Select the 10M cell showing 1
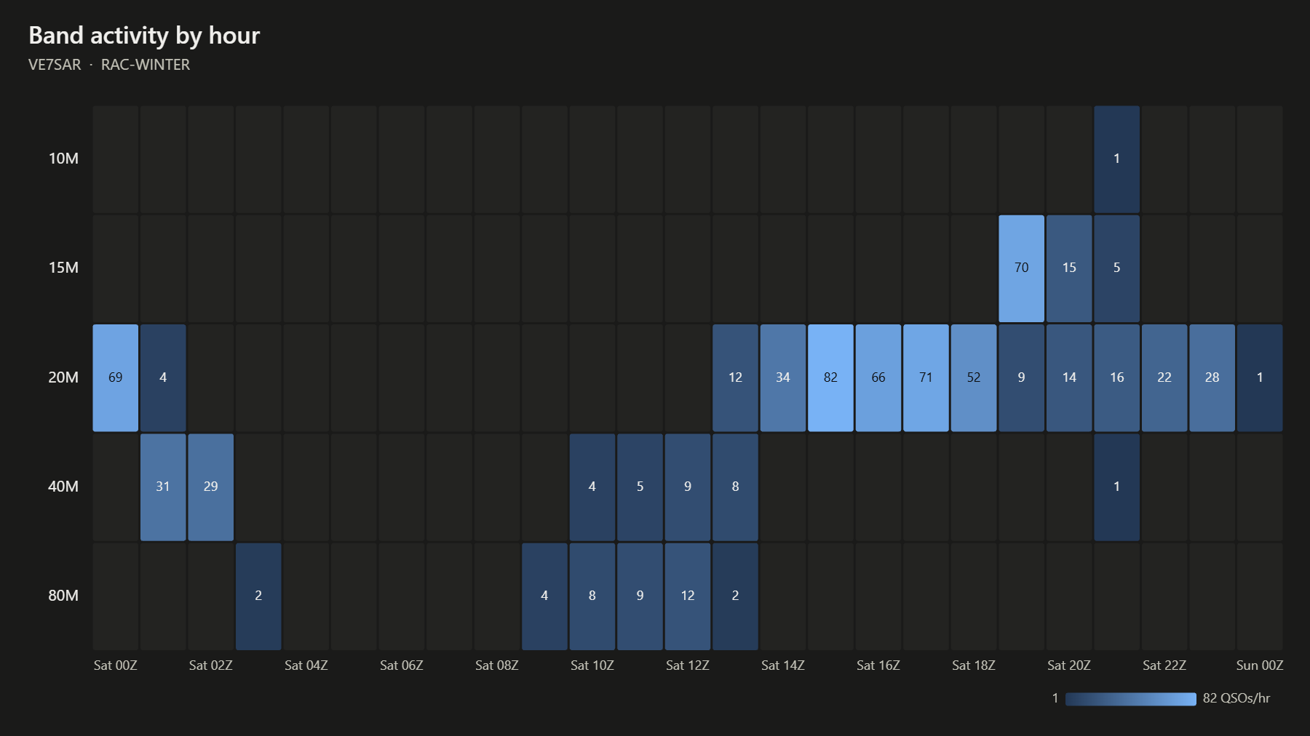This screenshot has height=736, width=1310. (x=1116, y=159)
